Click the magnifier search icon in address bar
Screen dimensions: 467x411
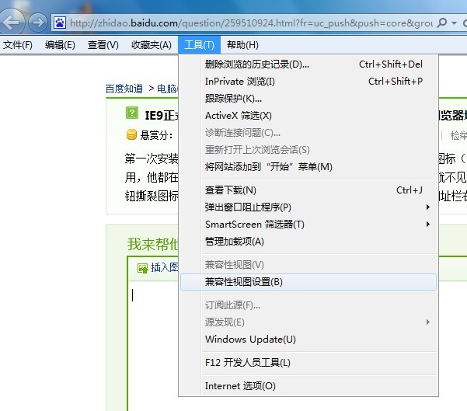[x=441, y=23]
